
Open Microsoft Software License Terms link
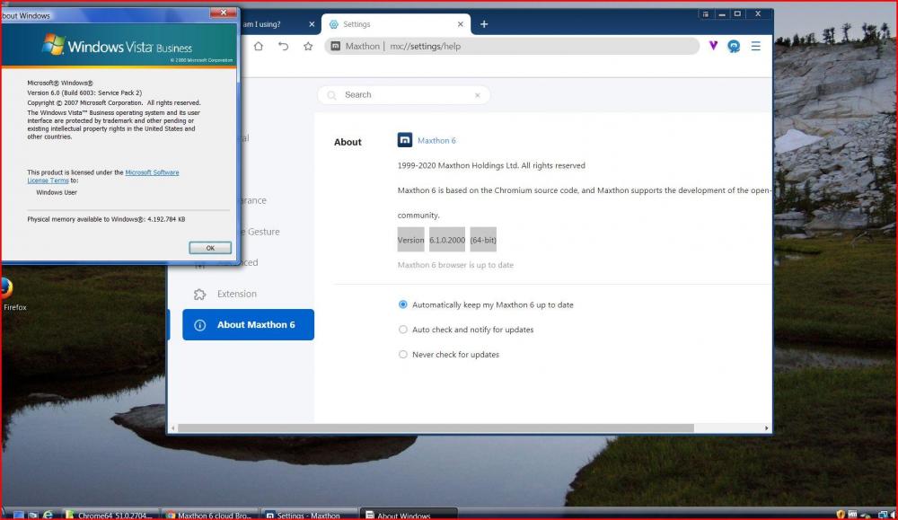[x=151, y=172]
